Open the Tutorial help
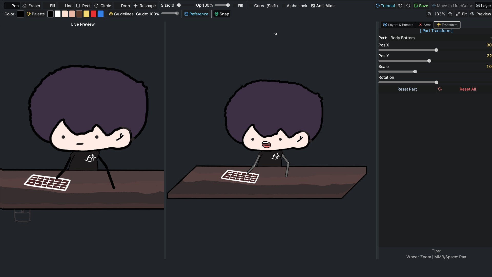The image size is (492, 277). [x=385, y=6]
